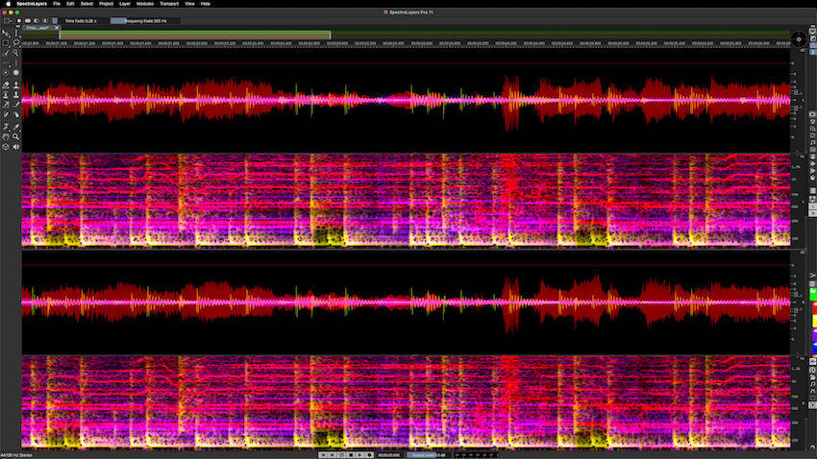Click the green color swatch in right panel
The image size is (817, 459).
[813, 293]
